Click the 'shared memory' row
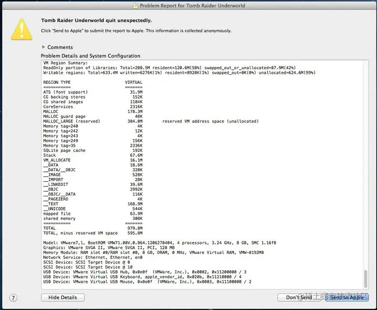377x310 pixels. tap(93, 218)
